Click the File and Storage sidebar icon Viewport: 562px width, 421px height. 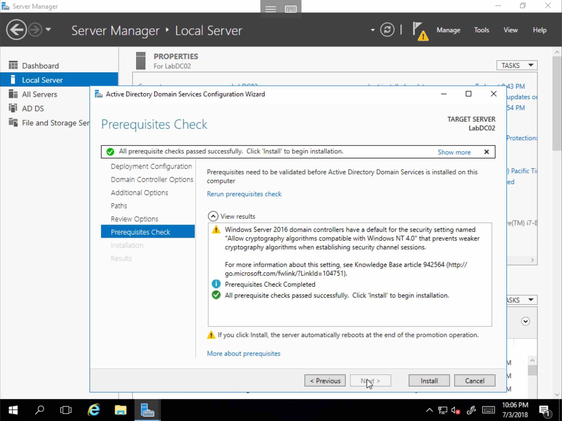coord(13,122)
